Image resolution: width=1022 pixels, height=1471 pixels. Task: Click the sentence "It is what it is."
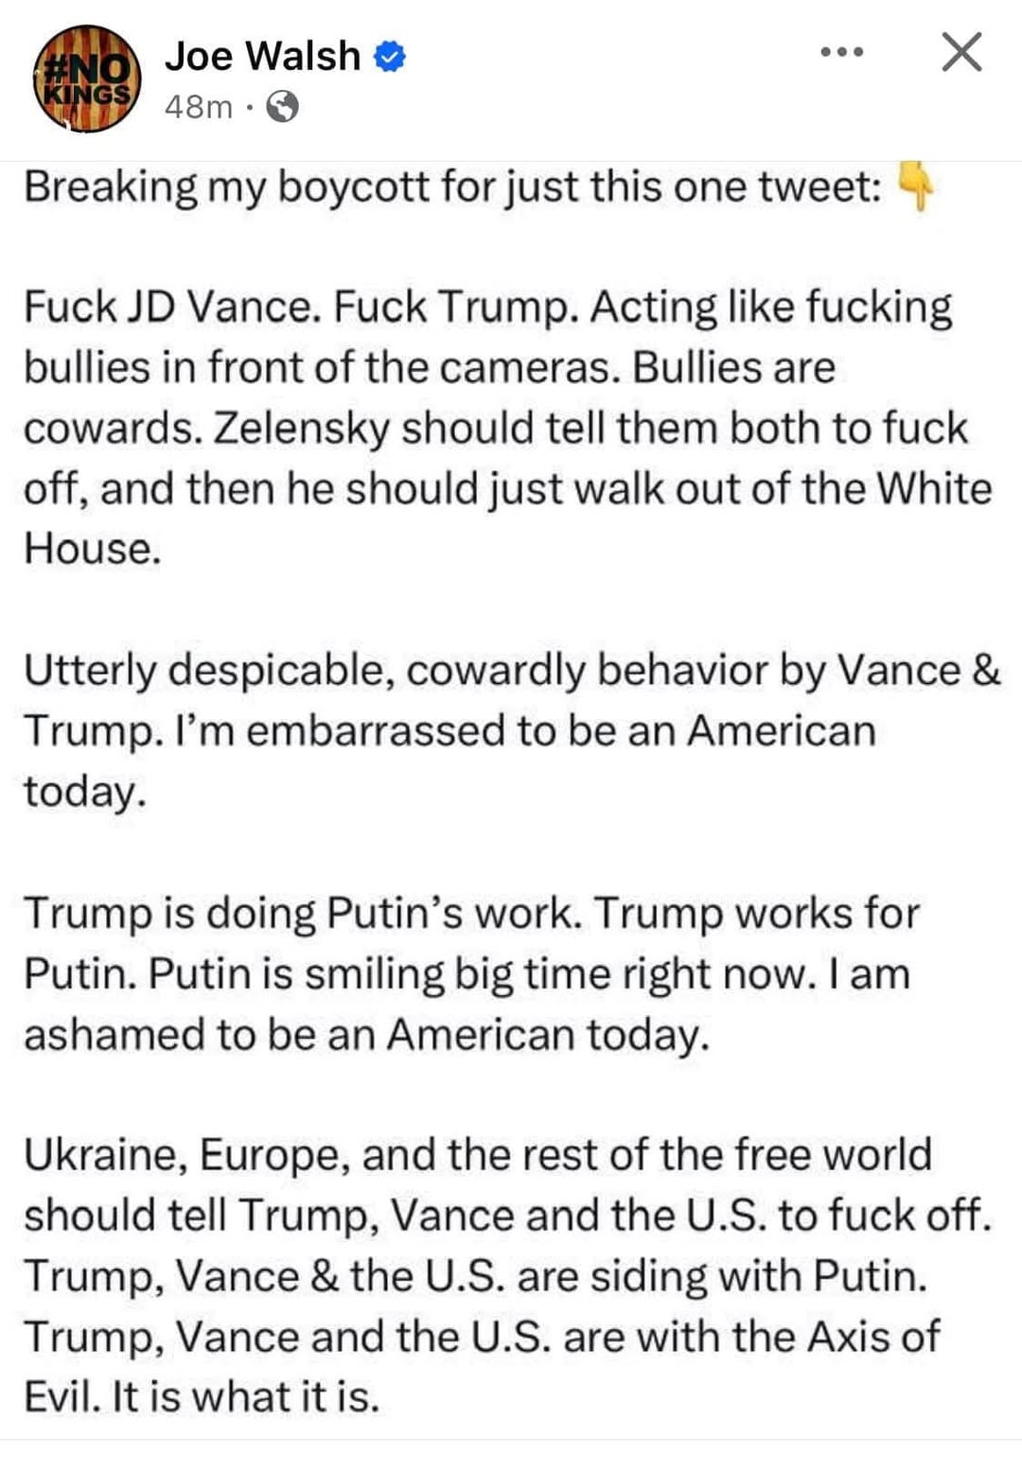click(x=245, y=1397)
